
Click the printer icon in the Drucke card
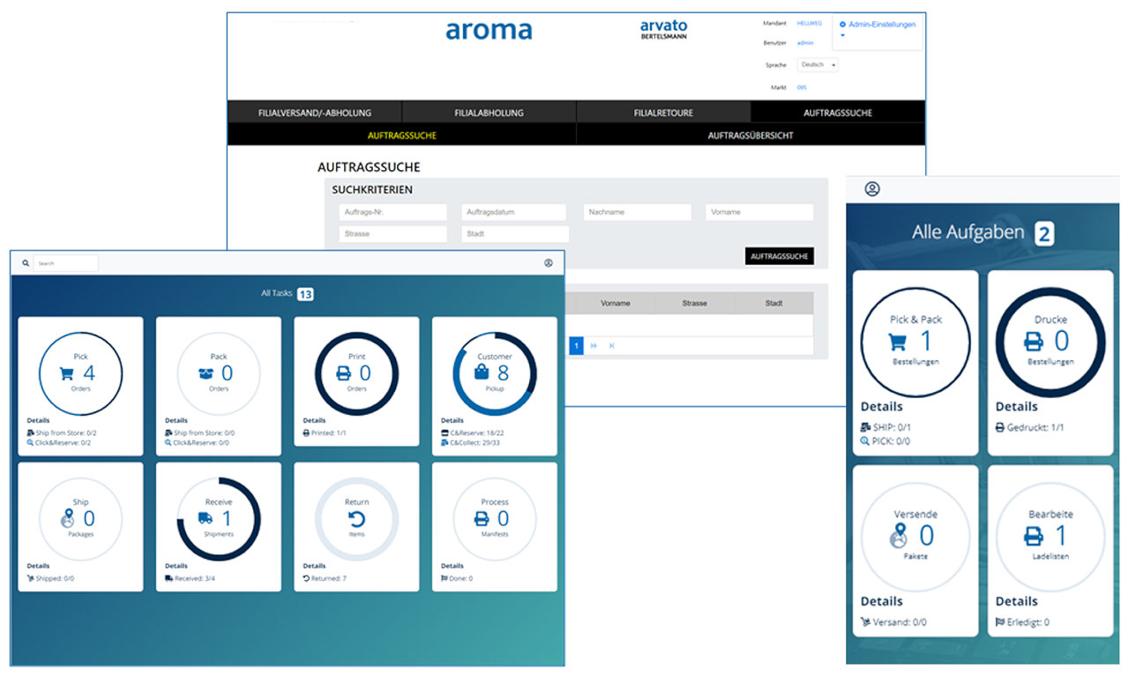pyautogui.click(x=1032, y=342)
